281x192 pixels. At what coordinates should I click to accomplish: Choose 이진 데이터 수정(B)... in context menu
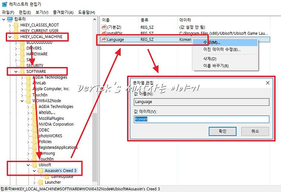pyautogui.click(x=225, y=50)
